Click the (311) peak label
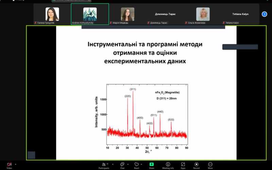The width and height of the screenshot is (272, 170). tap(133, 89)
